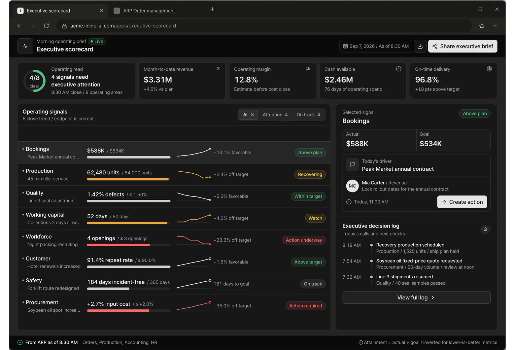Select the Quality signal row

(174, 196)
